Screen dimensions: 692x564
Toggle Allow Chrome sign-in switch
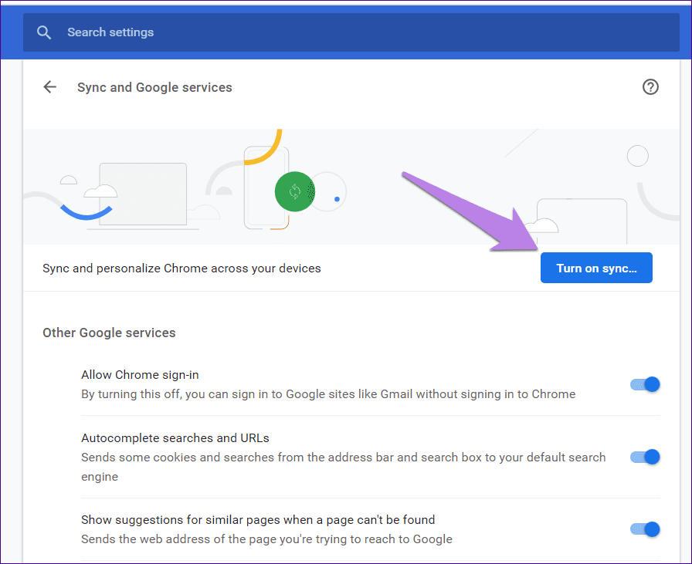click(x=645, y=384)
